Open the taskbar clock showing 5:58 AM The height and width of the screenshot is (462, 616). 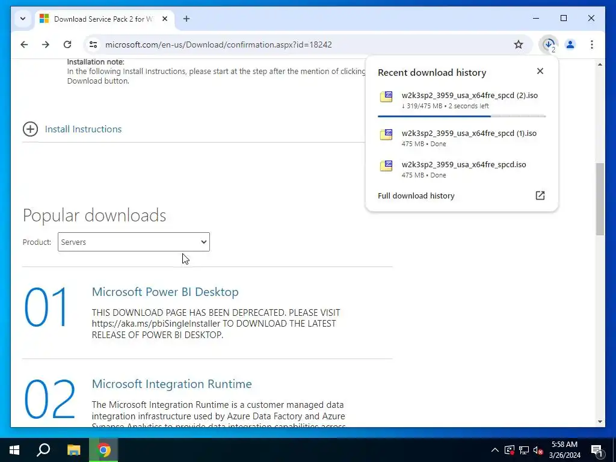pyautogui.click(x=564, y=450)
